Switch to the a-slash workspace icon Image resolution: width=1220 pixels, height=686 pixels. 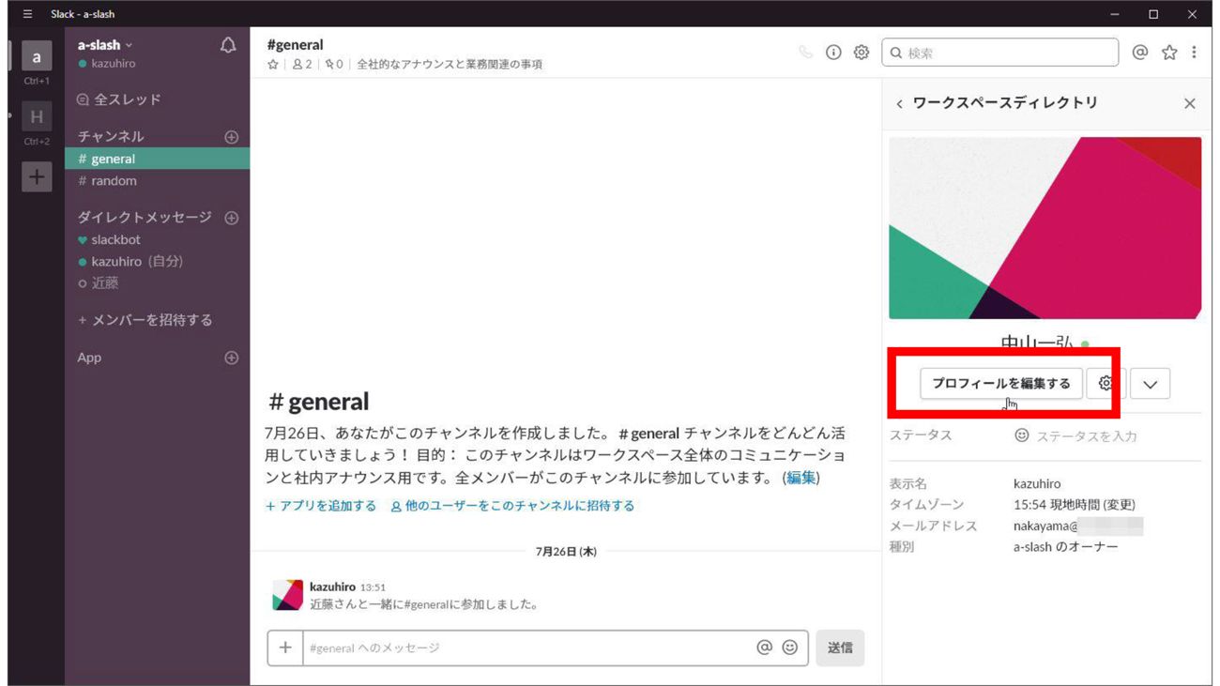37,57
